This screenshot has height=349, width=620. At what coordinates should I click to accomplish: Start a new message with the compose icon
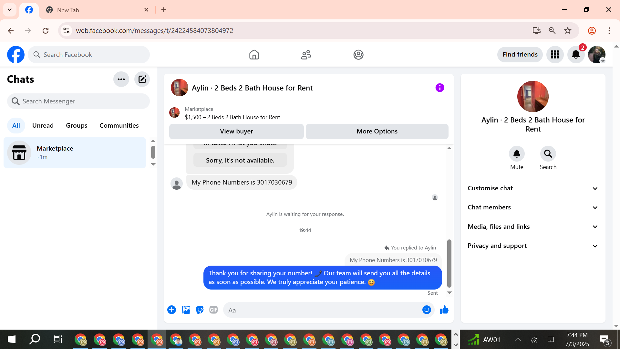(142, 79)
